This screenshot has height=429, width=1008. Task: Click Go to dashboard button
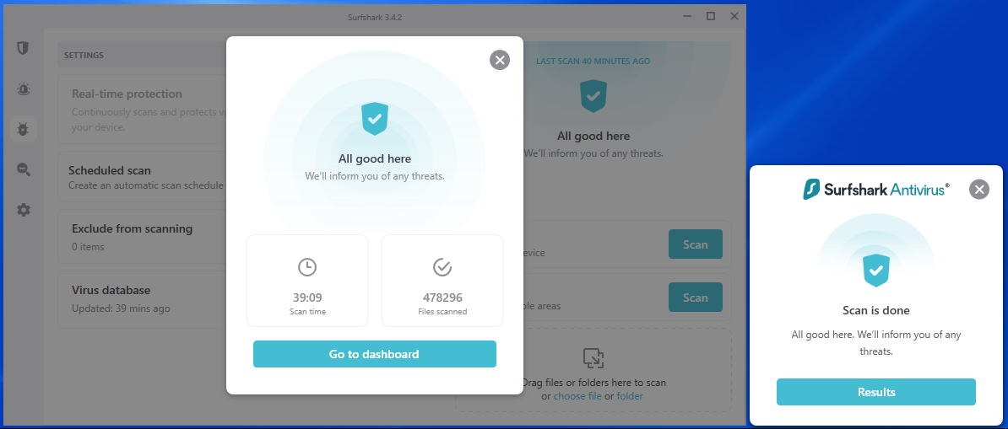(x=375, y=354)
